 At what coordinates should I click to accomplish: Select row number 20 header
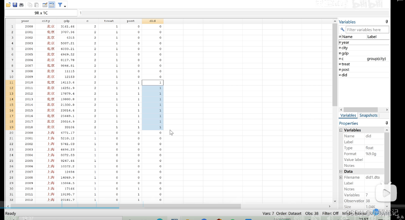[11, 133]
